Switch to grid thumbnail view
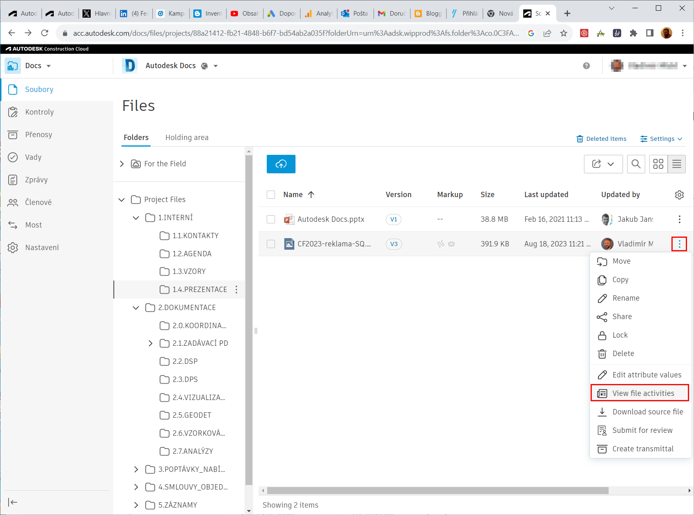 (x=658, y=164)
